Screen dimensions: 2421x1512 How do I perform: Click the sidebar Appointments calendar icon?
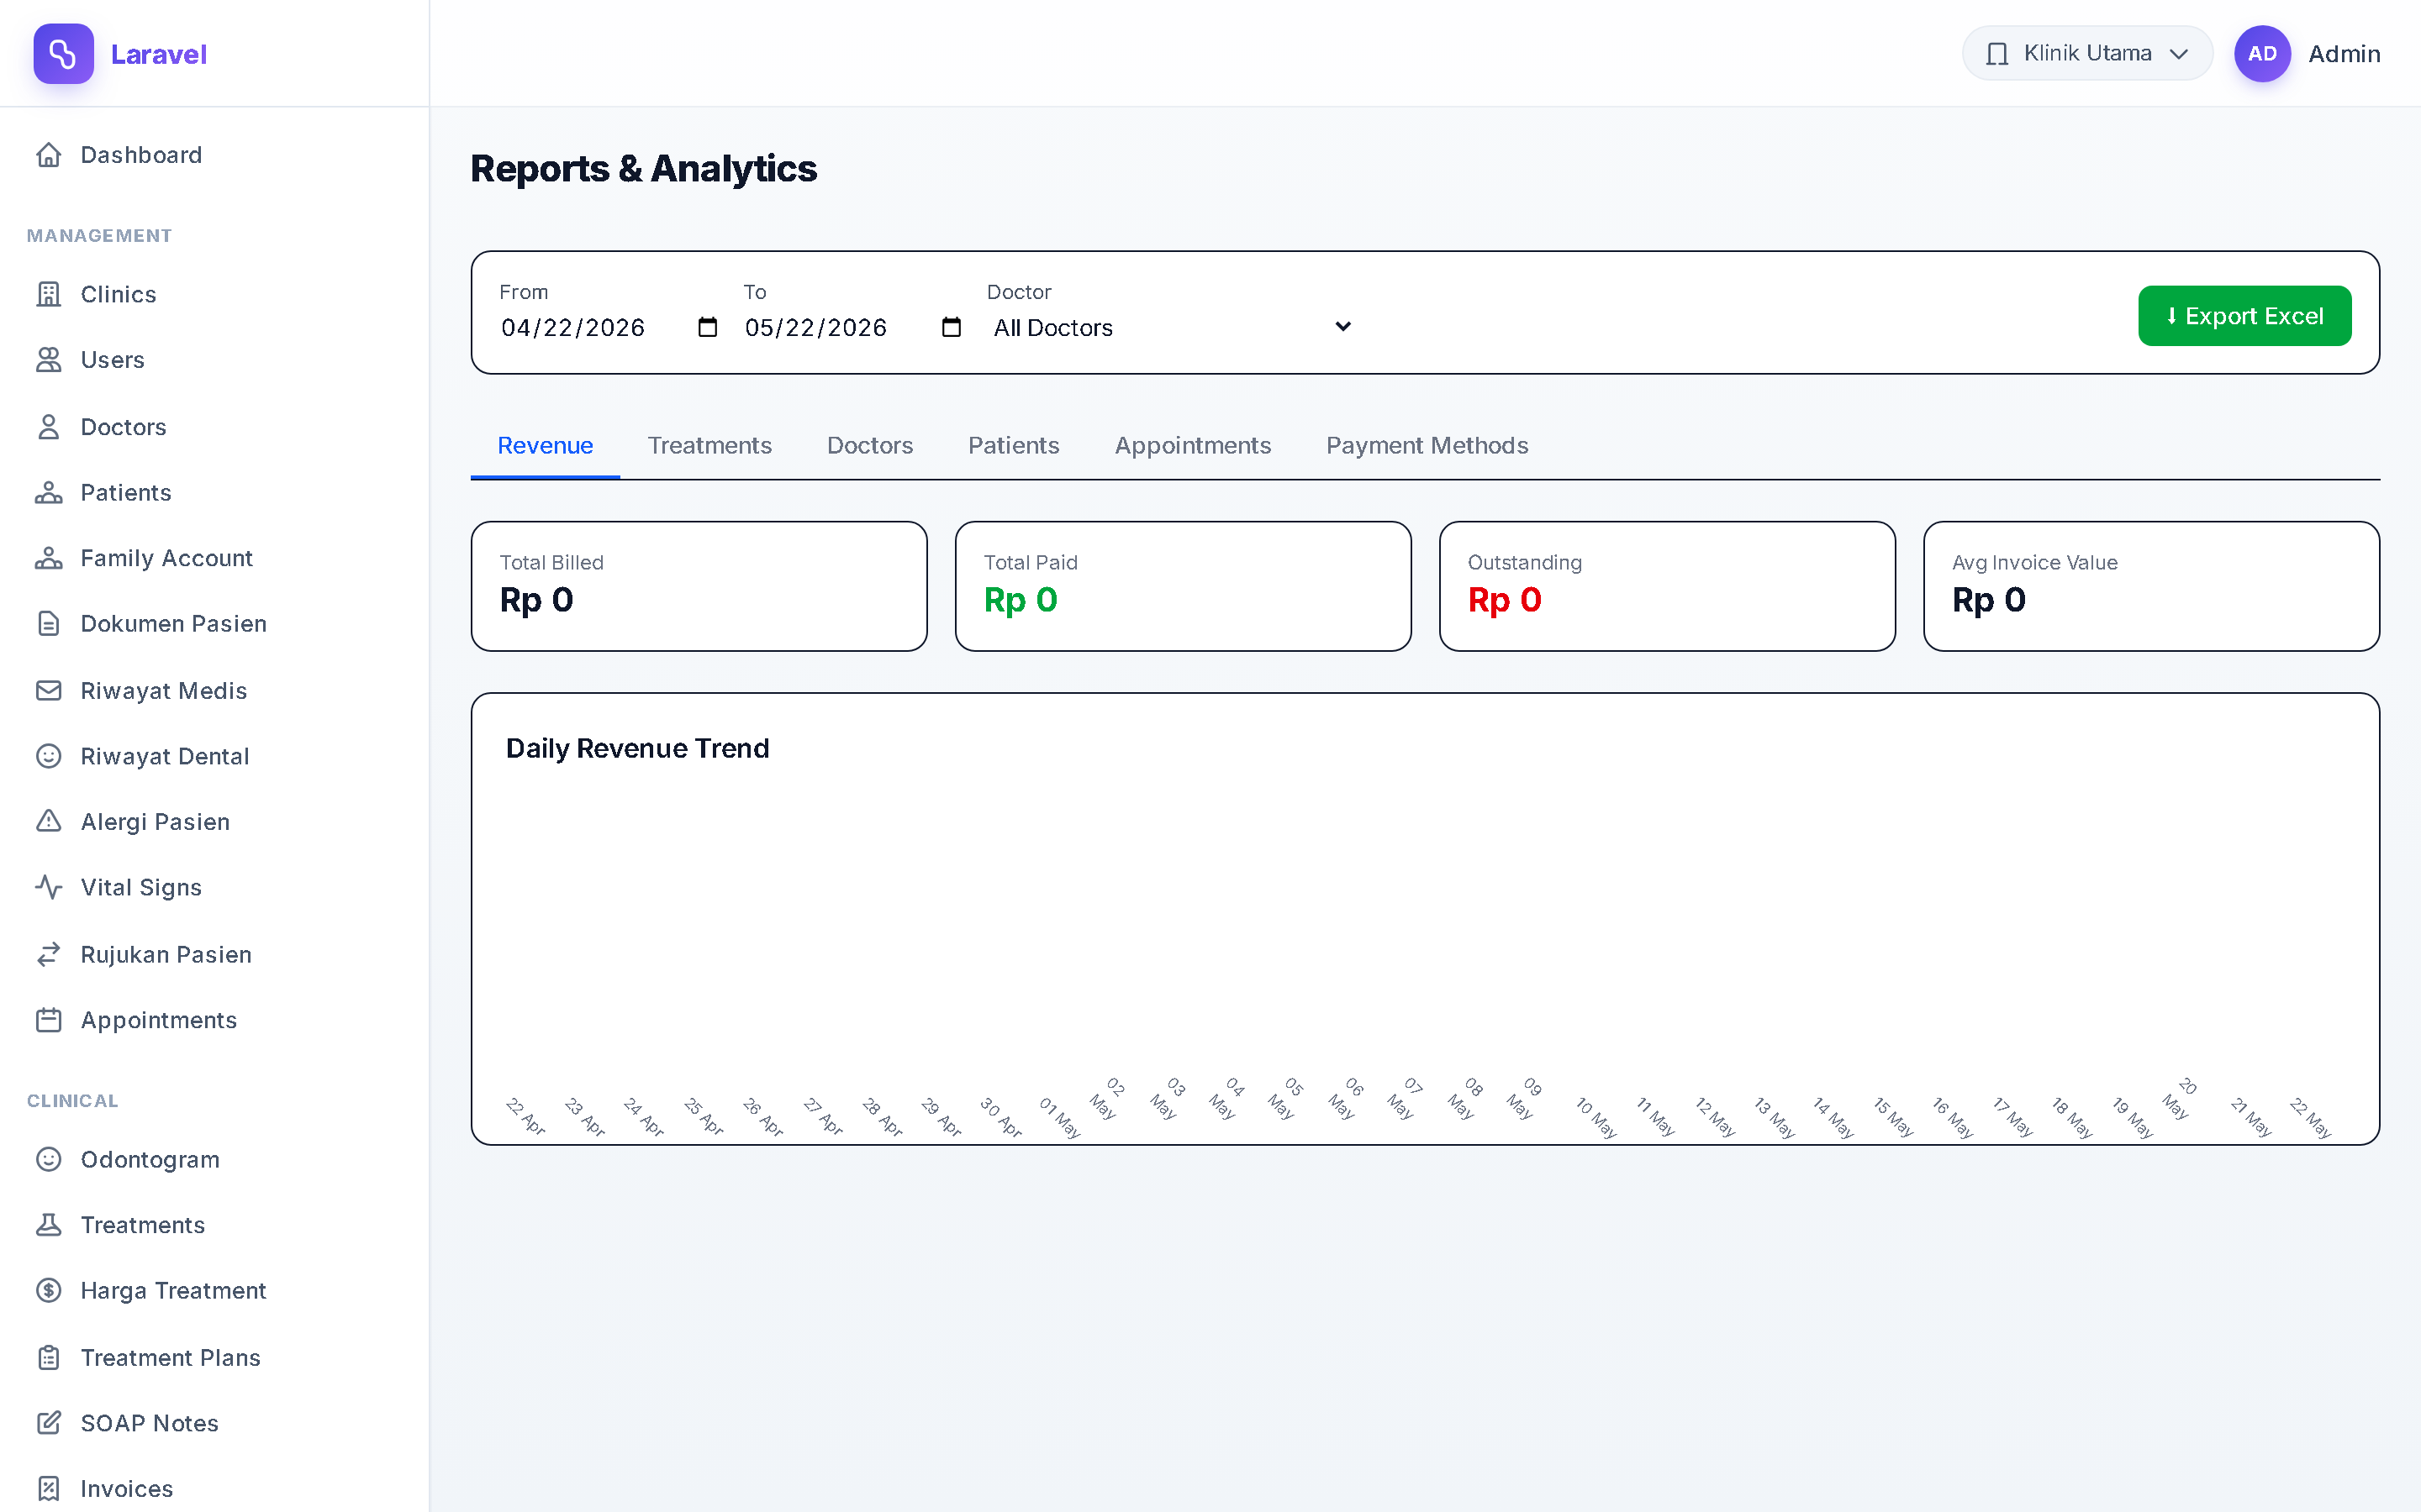click(x=49, y=1020)
